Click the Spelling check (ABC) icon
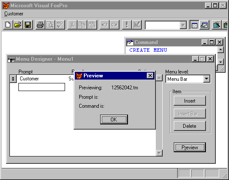229x180 pixels. 60,25
